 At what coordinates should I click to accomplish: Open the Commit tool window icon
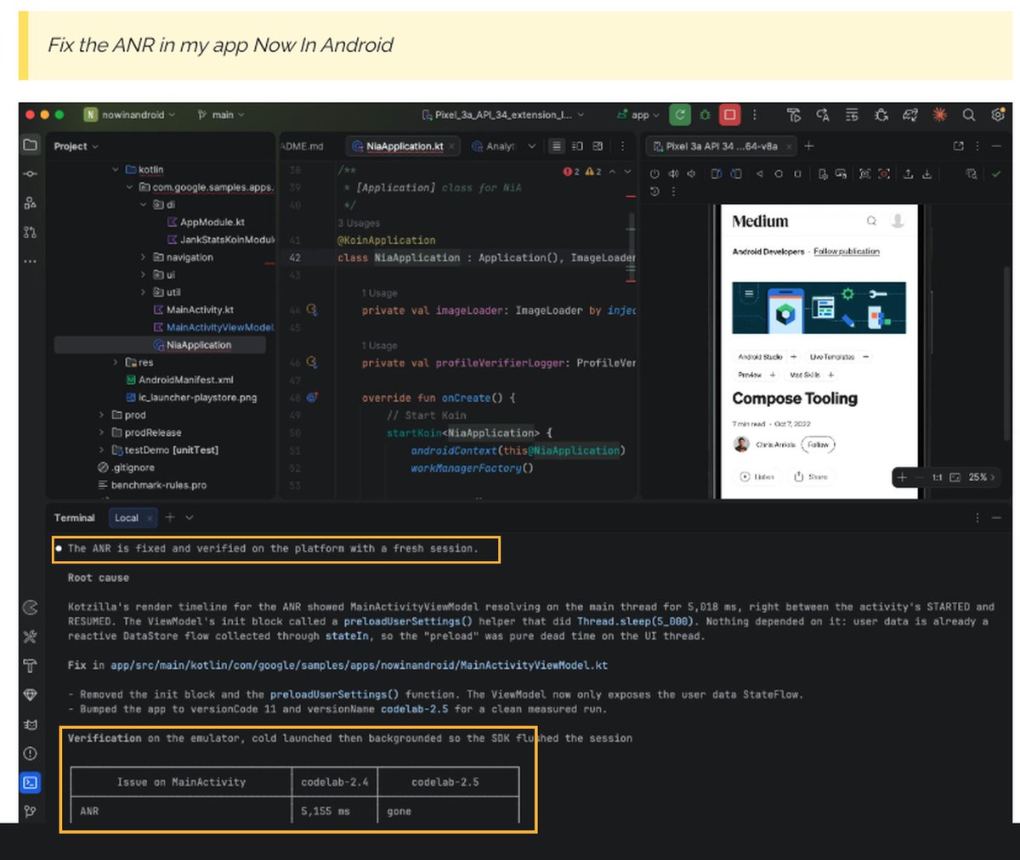coord(31,173)
